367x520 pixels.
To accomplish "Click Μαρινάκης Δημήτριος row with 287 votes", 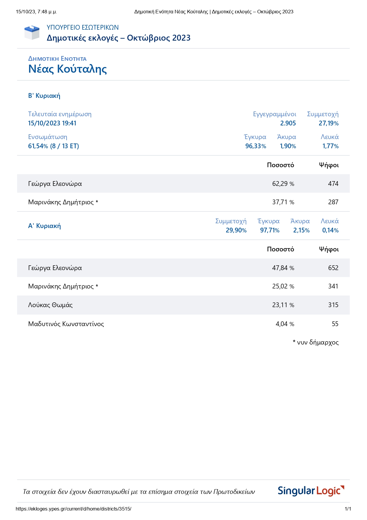I will [x=183, y=202].
